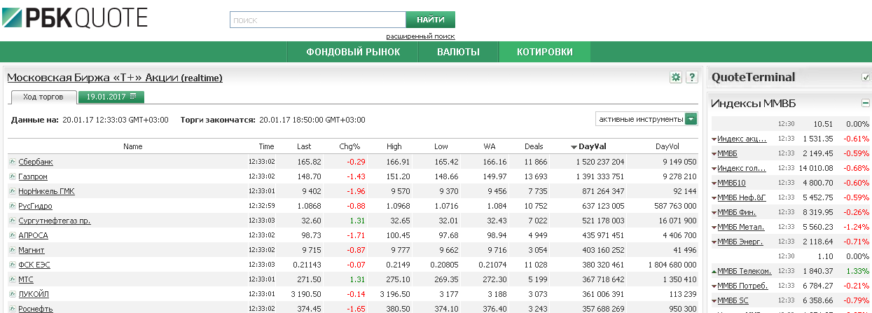This screenshot has height=313, width=872.
Task: Open the ММВБ Телеком. index link
Action: [x=745, y=271]
